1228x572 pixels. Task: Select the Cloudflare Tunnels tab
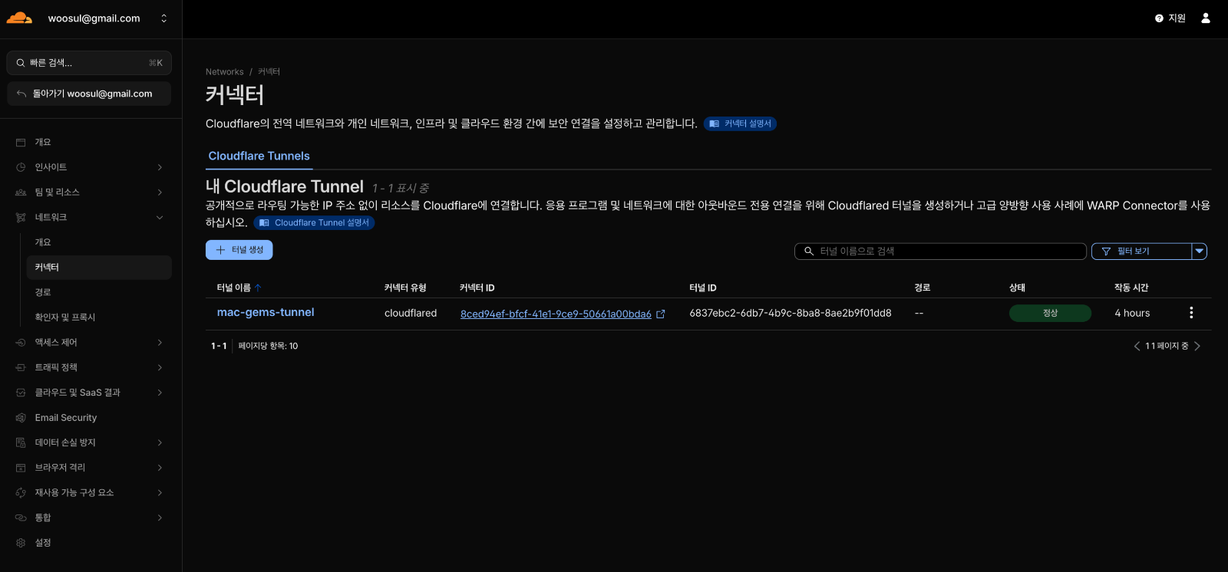point(259,156)
